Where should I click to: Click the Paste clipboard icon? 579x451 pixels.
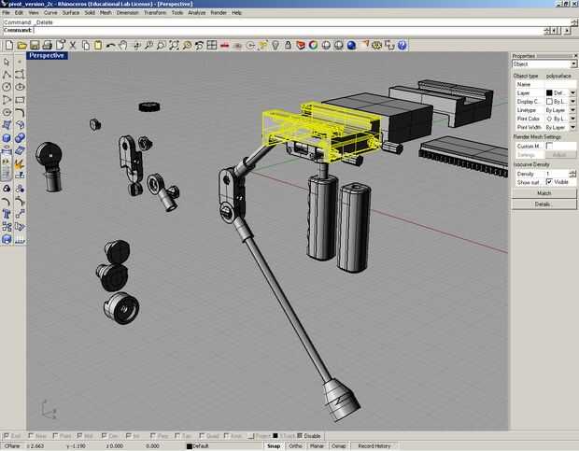98,45
